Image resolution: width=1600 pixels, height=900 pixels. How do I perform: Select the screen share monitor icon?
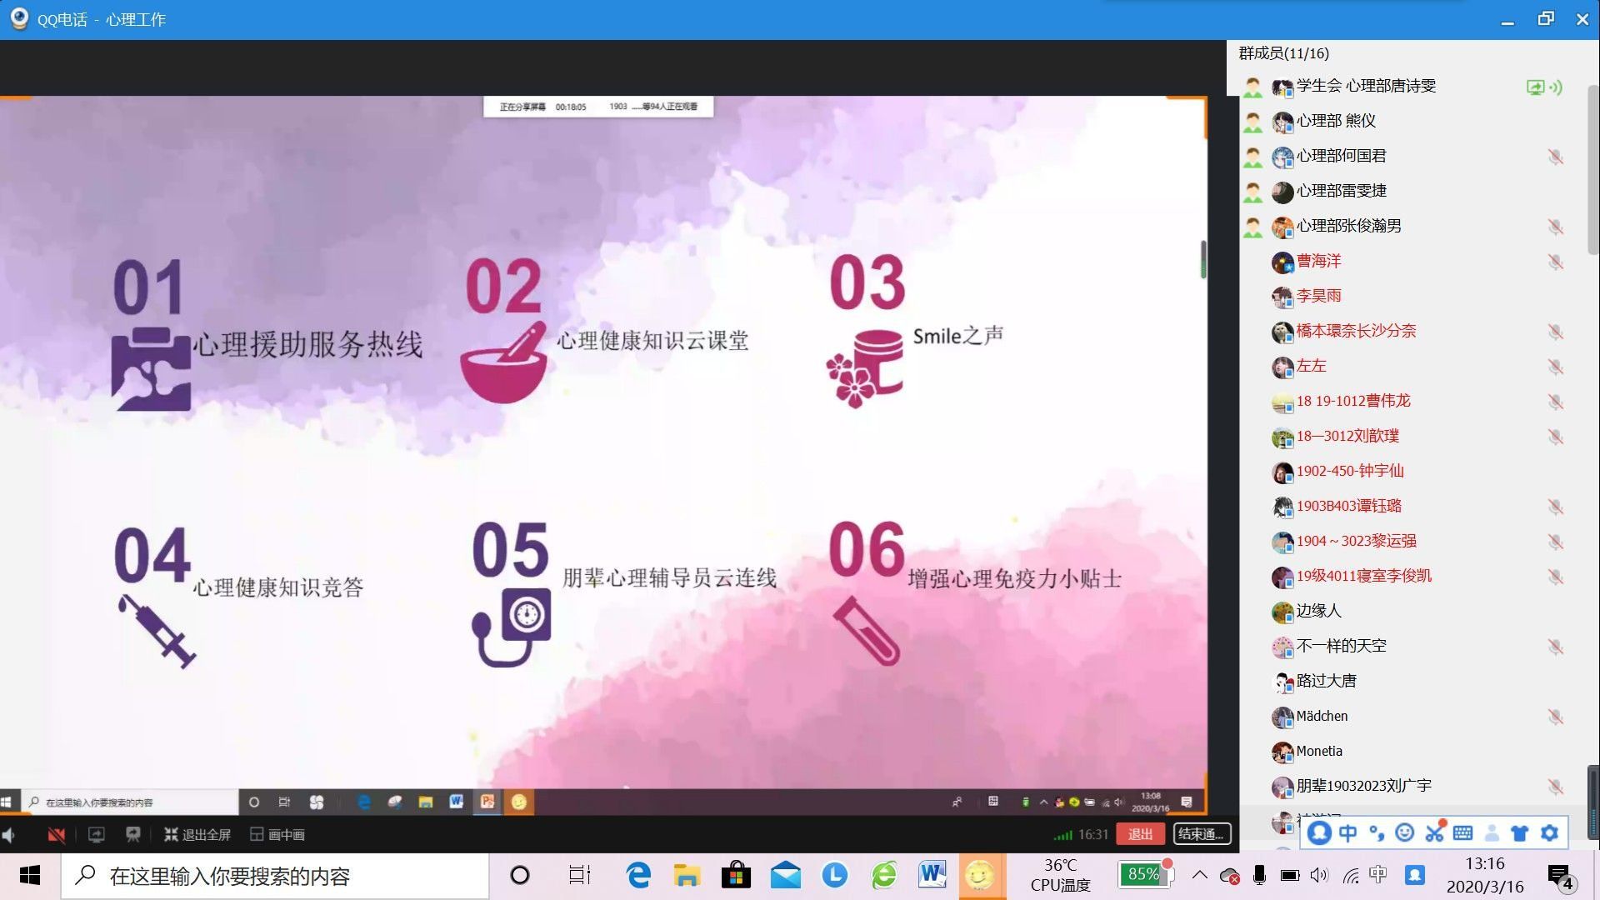point(96,834)
